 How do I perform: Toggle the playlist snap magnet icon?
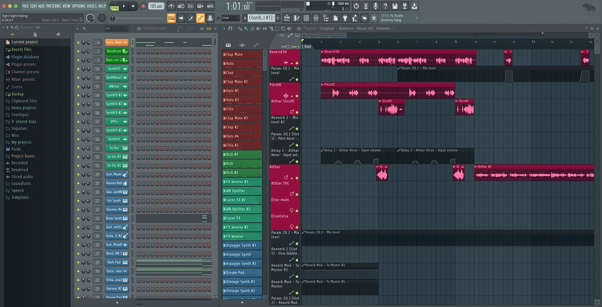230,29
